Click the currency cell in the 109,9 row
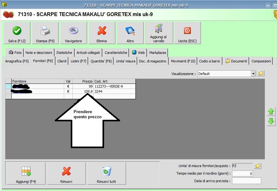The image size is (277, 191). (x=68, y=91)
